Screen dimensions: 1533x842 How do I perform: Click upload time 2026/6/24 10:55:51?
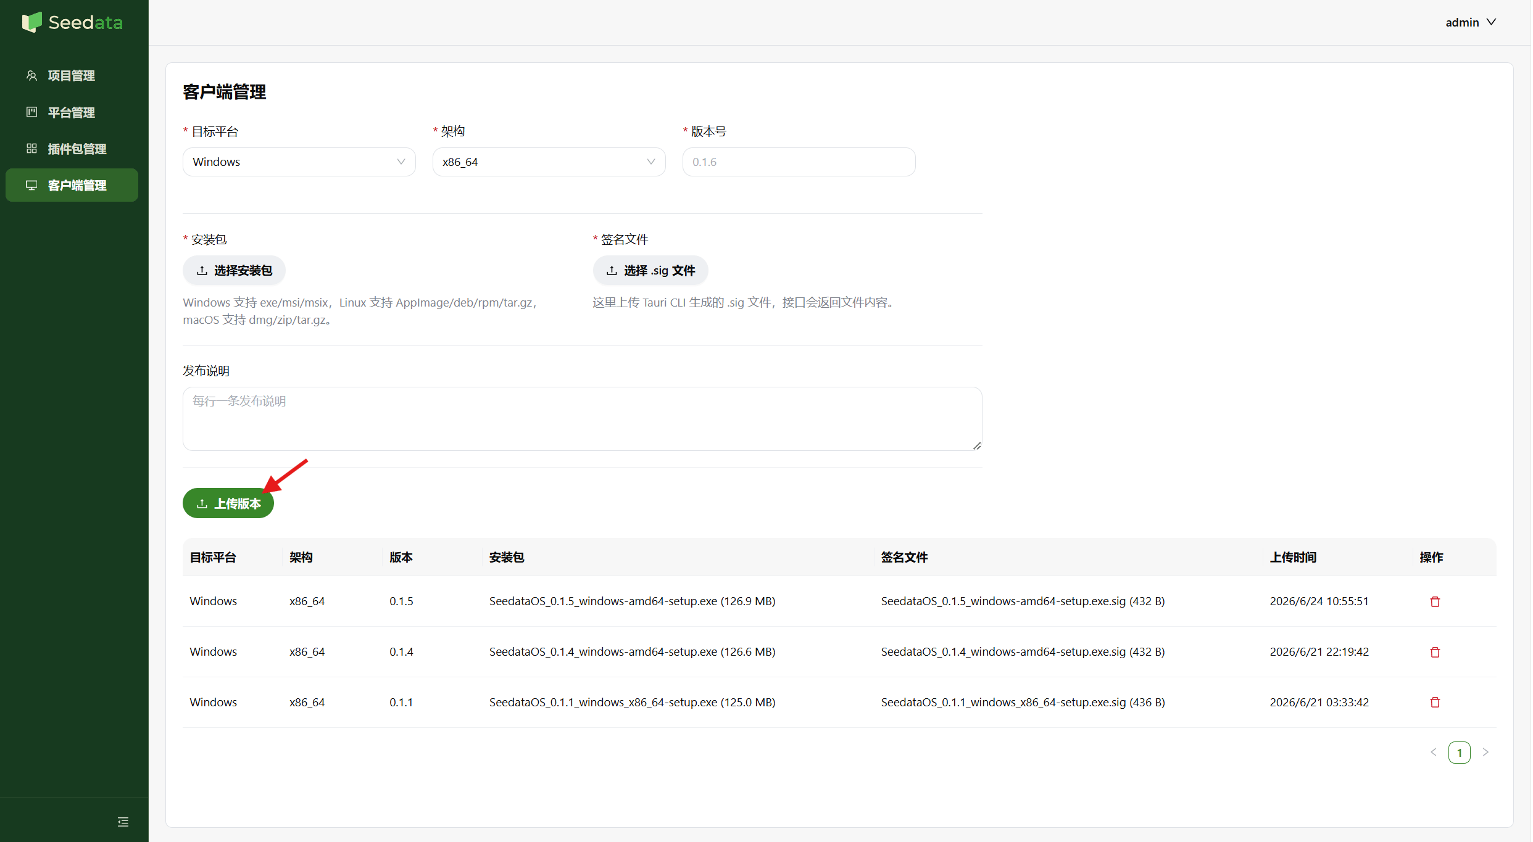point(1319,601)
